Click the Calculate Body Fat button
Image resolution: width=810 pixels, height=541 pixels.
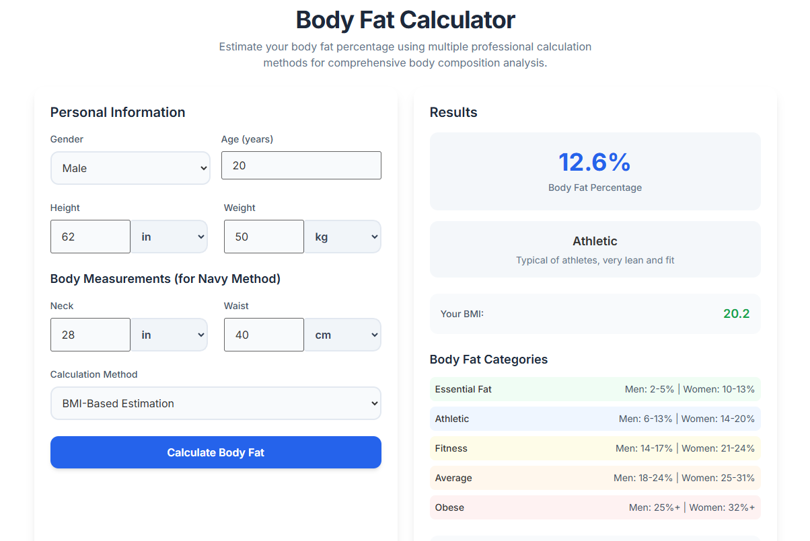[x=215, y=452]
